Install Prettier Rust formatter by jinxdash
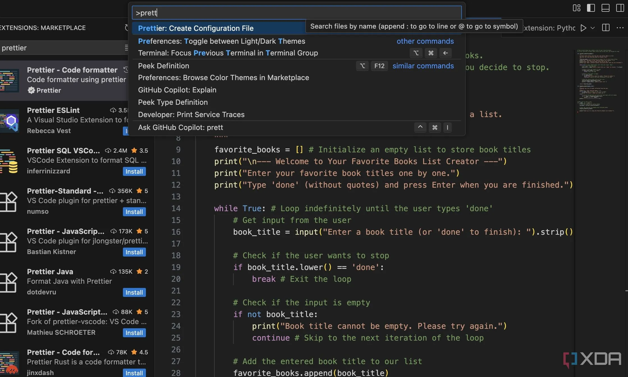Screen dimensions: 628x377 point(134,373)
